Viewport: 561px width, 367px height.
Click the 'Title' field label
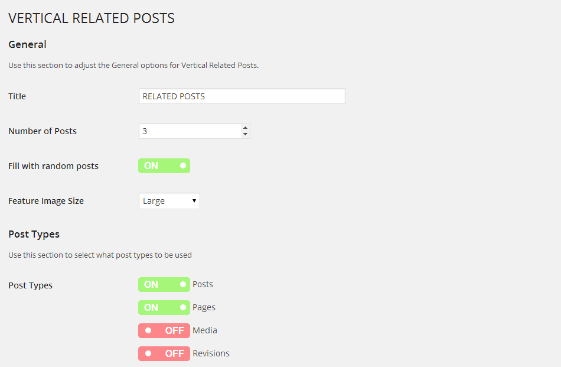[x=17, y=96]
